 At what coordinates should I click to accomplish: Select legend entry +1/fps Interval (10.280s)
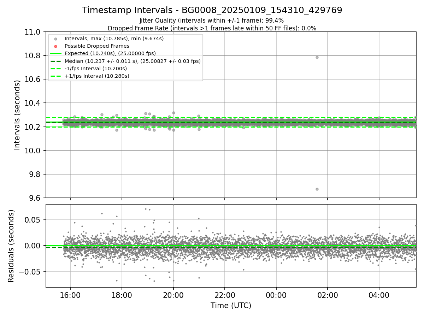click(x=97, y=76)
